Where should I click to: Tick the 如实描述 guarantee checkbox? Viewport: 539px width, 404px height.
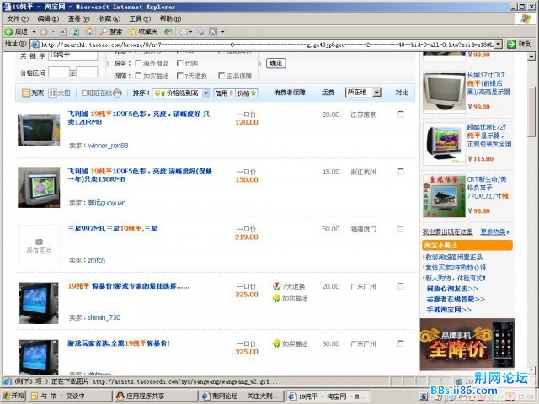point(138,76)
